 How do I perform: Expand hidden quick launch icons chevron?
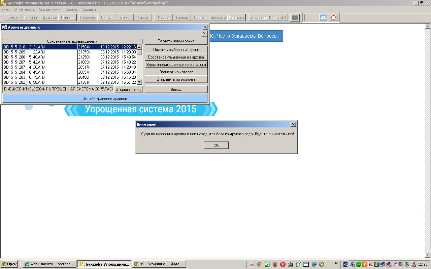coord(336,263)
